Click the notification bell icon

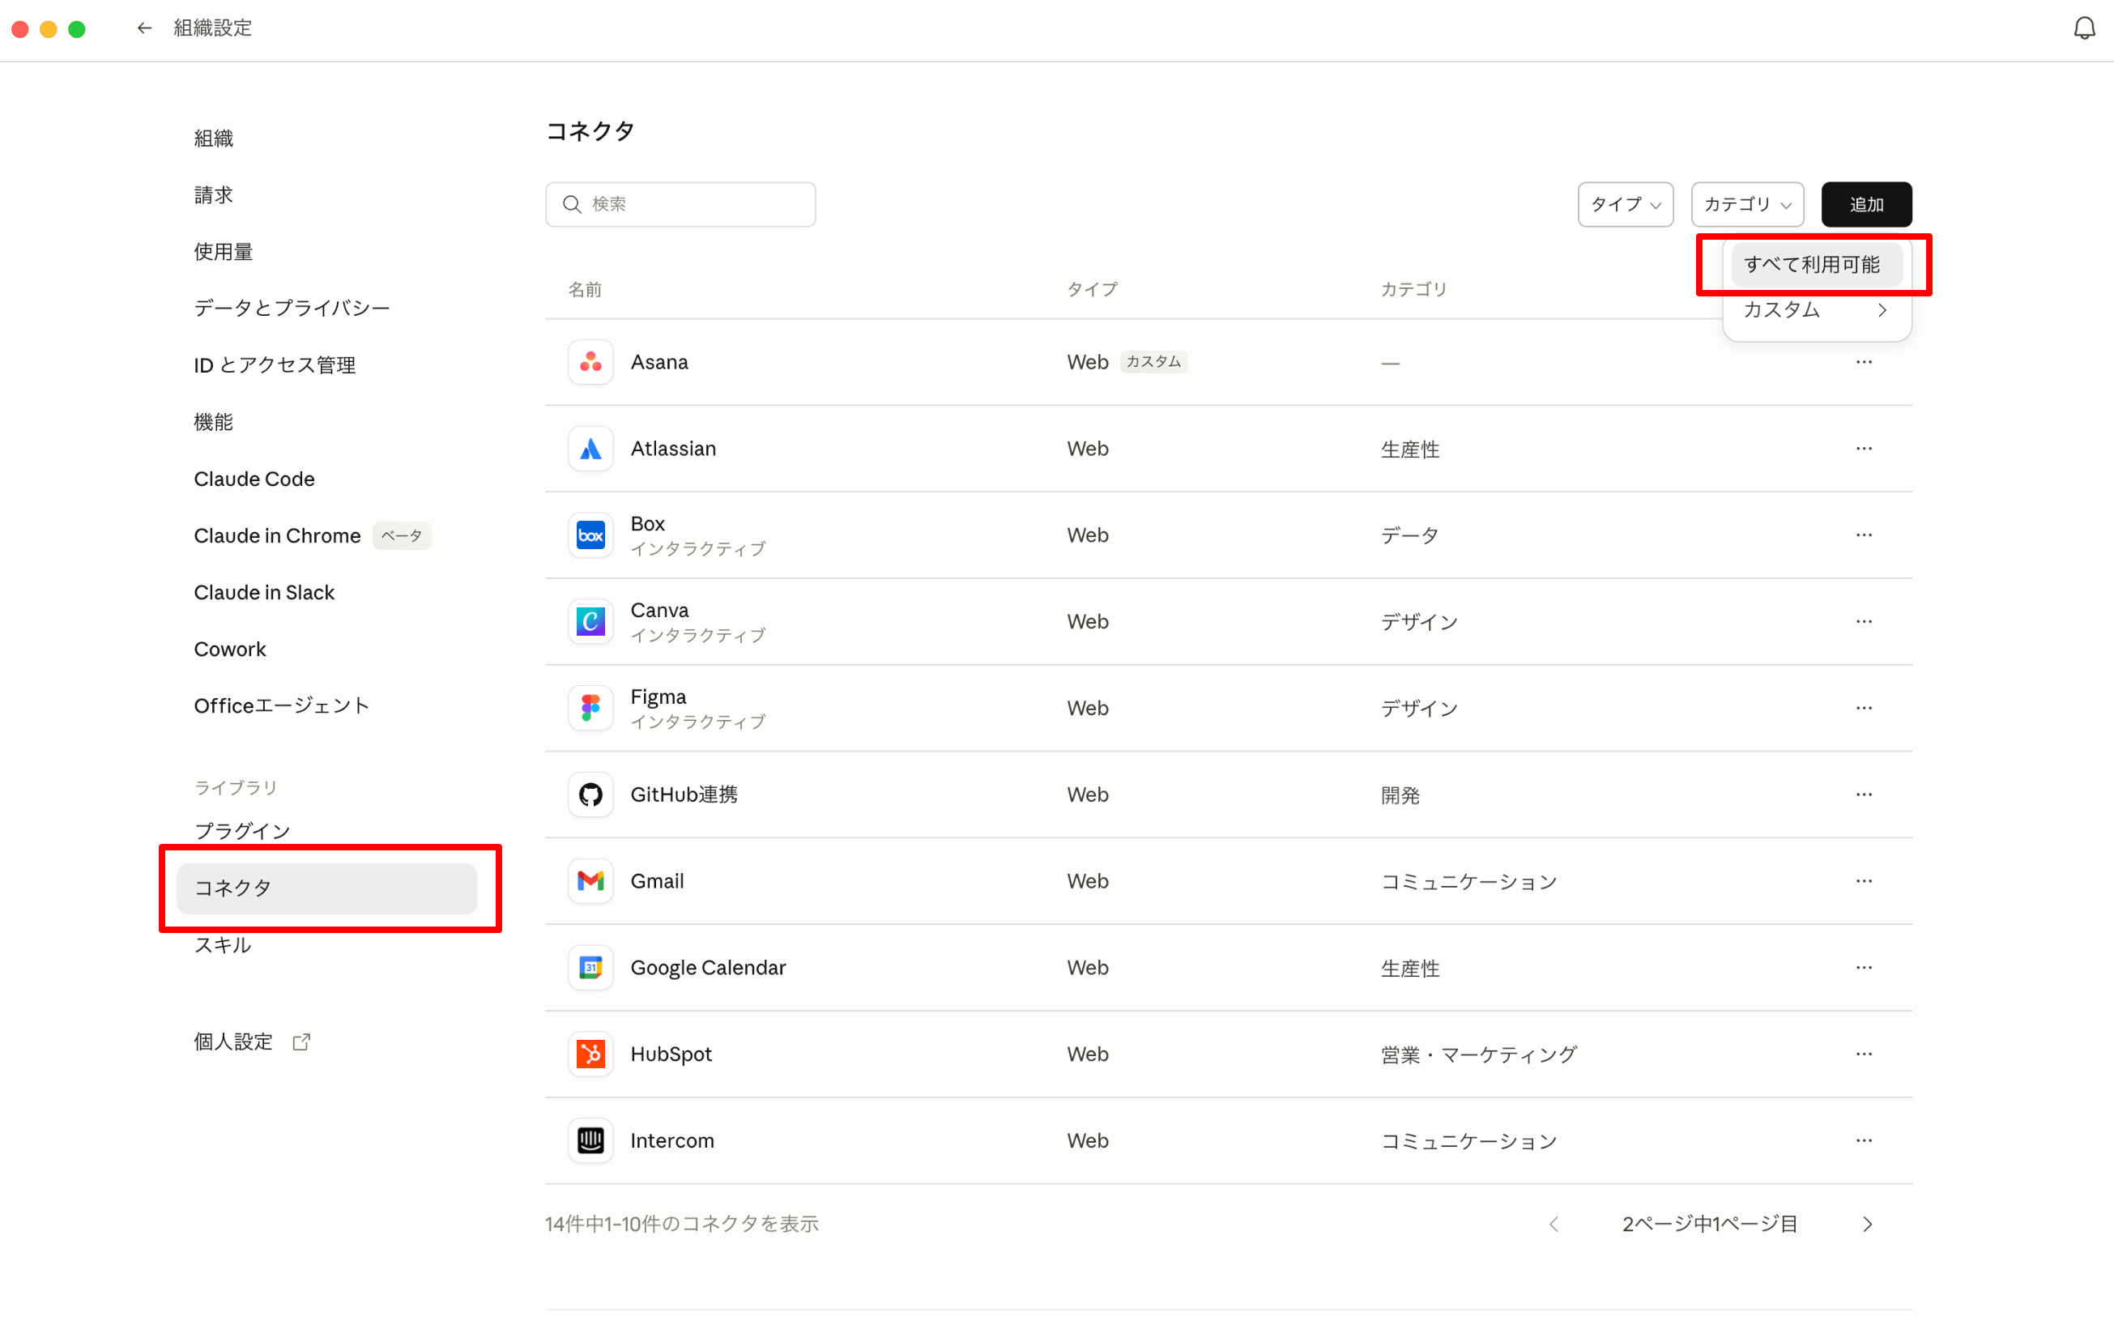pos(2083,29)
